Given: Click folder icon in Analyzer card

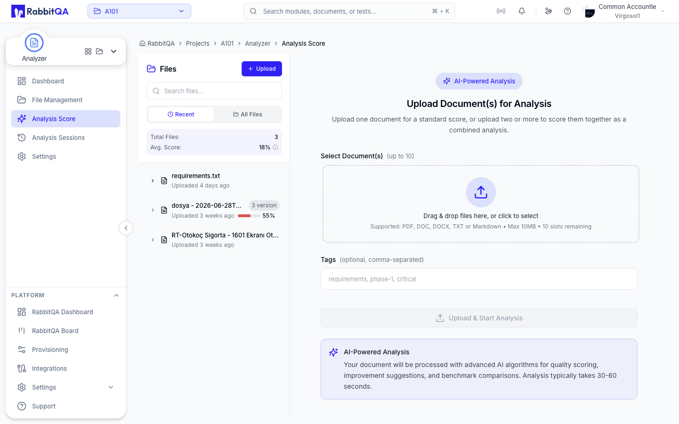Looking at the screenshot, I should coord(99,51).
